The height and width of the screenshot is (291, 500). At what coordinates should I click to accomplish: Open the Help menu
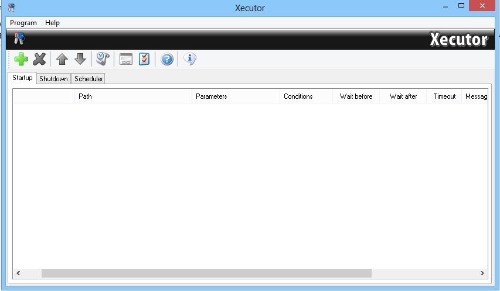[52, 23]
